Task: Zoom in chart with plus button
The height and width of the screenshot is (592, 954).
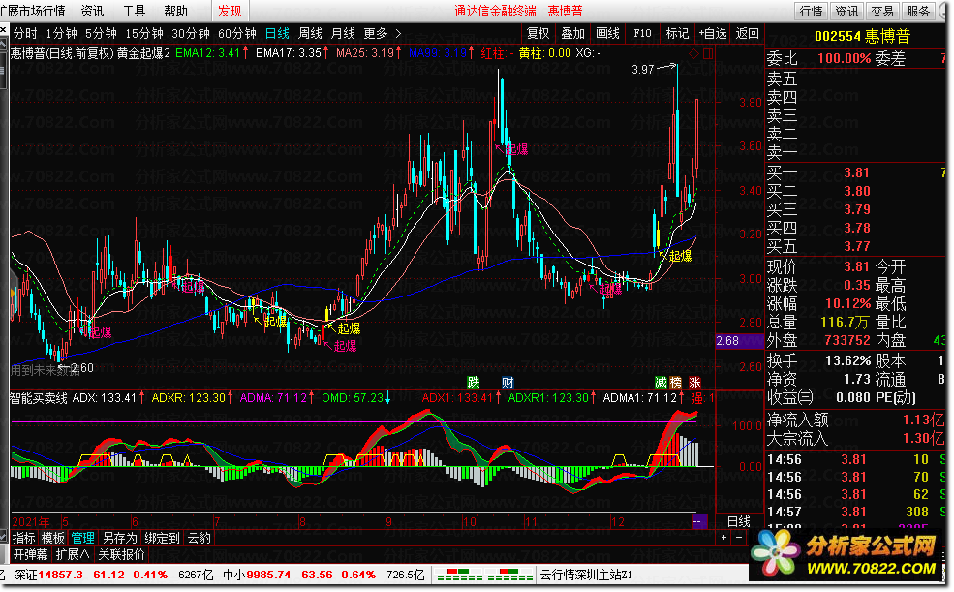Action: click(x=723, y=537)
